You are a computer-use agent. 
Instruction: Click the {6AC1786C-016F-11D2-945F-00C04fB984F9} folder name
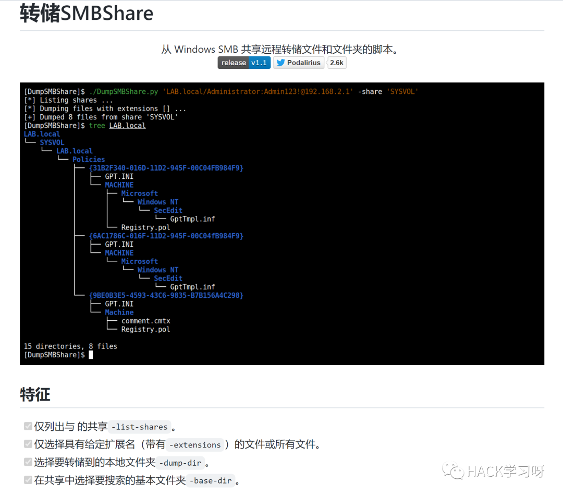pos(166,236)
